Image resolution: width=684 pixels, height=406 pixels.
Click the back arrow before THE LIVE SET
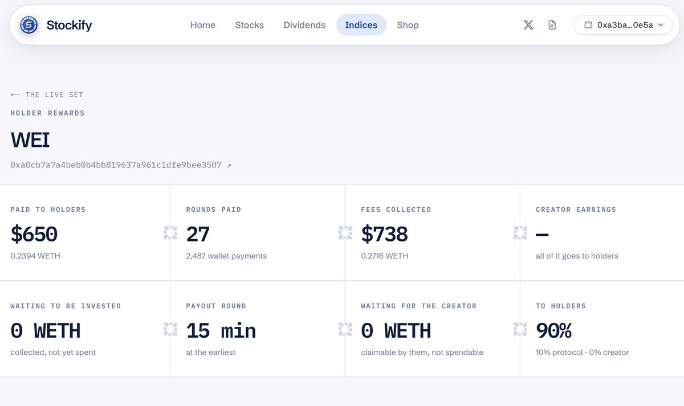15,95
